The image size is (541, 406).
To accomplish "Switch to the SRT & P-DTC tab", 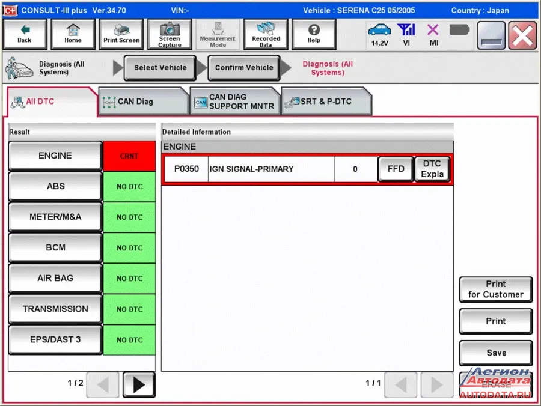I will 326,101.
